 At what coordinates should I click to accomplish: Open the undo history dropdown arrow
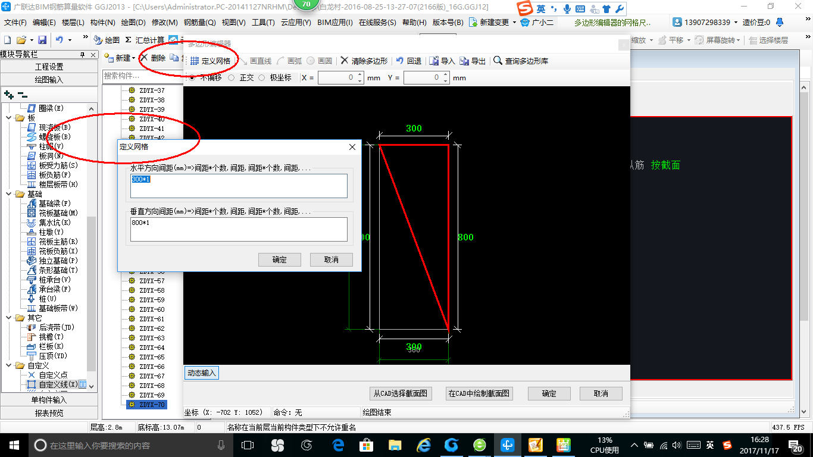(70, 40)
